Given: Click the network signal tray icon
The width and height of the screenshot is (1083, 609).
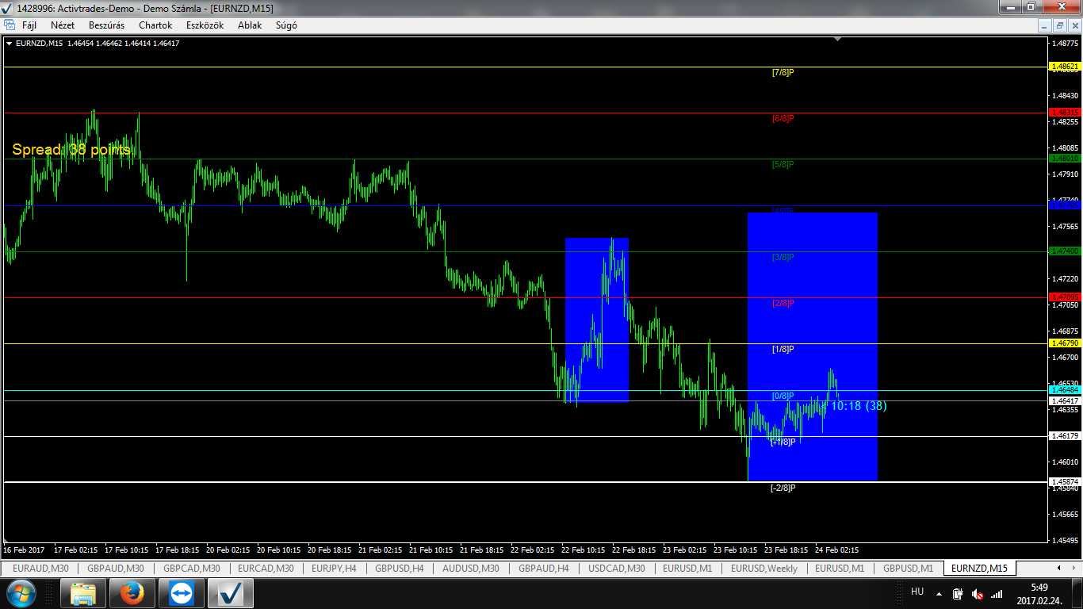Looking at the screenshot, I should [997, 593].
